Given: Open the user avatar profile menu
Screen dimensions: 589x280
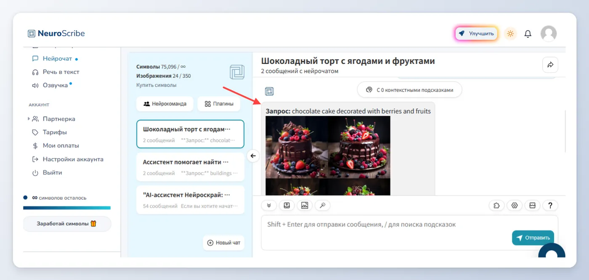Looking at the screenshot, I should [x=548, y=34].
